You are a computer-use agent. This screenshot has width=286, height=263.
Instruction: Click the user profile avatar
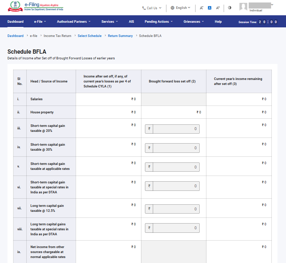[x=243, y=7]
